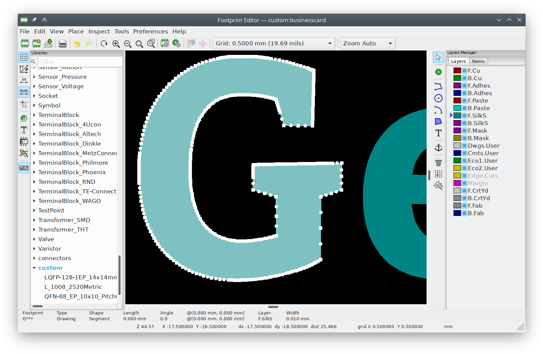Click the footprint wizard icon

coord(37,43)
